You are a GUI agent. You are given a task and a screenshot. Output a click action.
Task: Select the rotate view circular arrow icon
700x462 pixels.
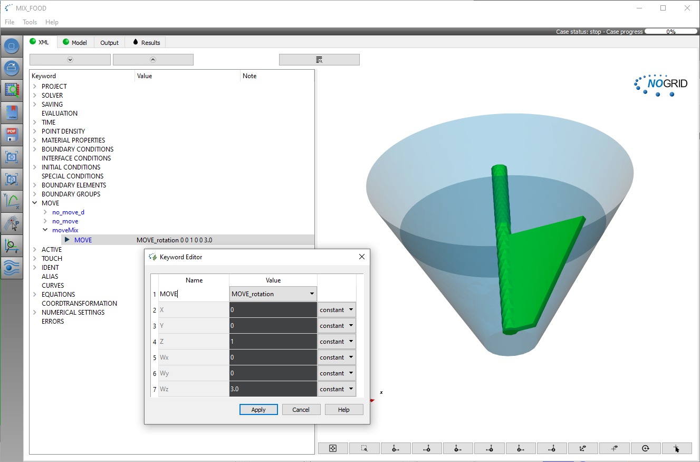click(645, 448)
